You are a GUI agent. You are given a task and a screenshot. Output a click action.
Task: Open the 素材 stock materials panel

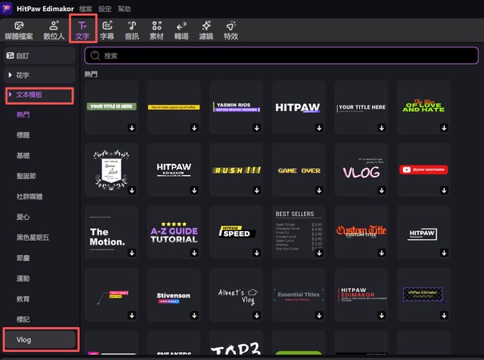(x=156, y=30)
